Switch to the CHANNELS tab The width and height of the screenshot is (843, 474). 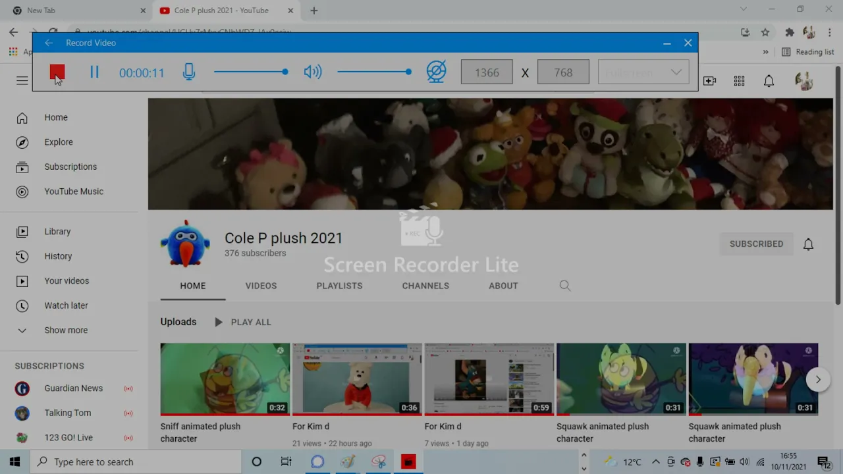[x=425, y=286]
